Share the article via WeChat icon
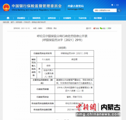This screenshot has width=126, height=120. [x=103, y=28]
